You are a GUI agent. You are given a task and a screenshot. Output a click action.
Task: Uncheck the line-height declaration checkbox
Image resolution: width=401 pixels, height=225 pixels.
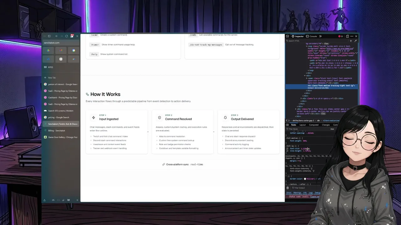tap(287, 151)
